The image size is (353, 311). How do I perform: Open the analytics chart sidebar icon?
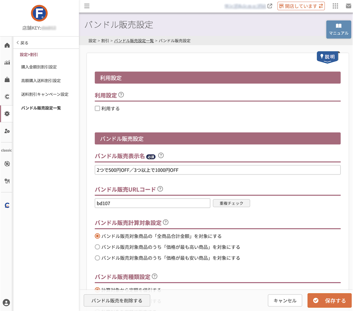pos(7,62)
